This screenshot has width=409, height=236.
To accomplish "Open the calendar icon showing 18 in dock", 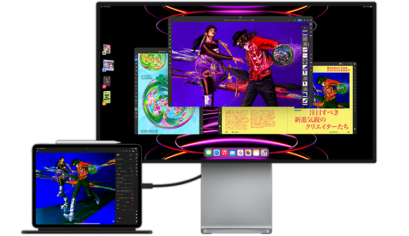I will click(x=240, y=154).
